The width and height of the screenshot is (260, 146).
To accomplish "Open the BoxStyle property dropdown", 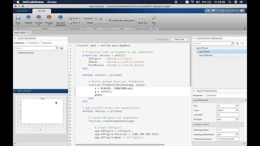I will [x=237, y=119].
